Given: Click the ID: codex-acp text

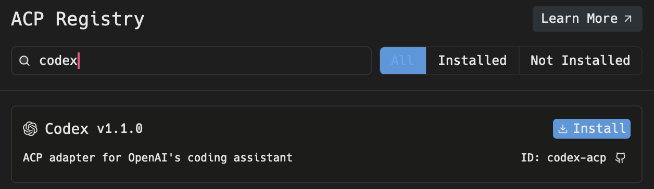Looking at the screenshot, I should (x=563, y=158).
